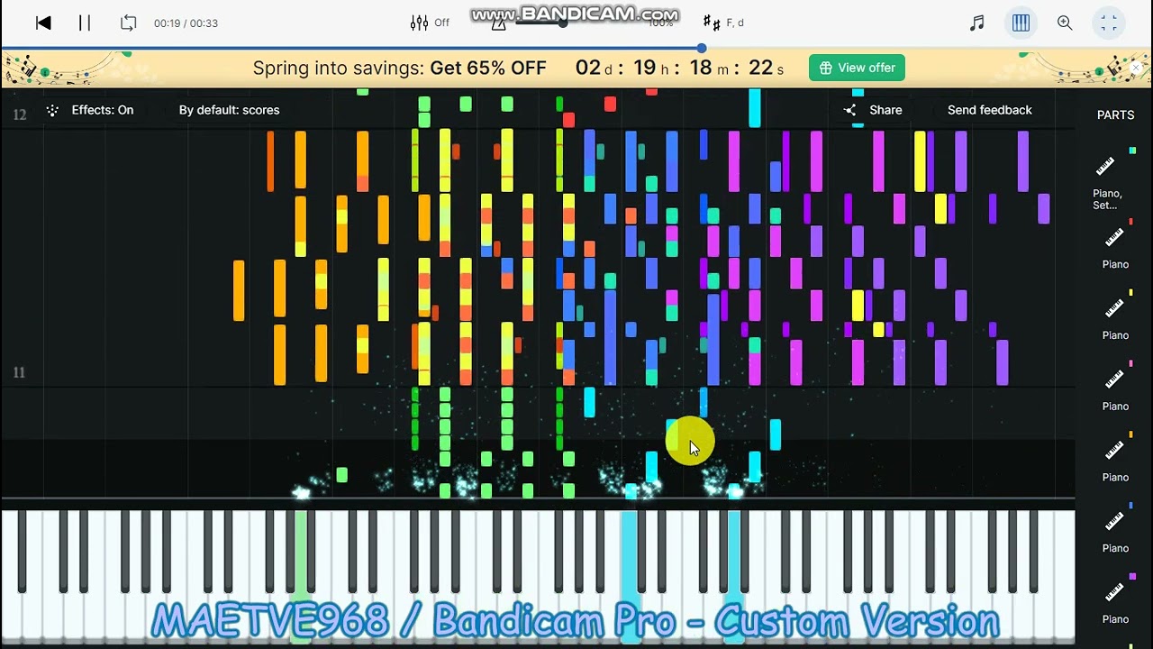1153x649 pixels.
Task: Open Send feedback link
Action: [x=989, y=110]
